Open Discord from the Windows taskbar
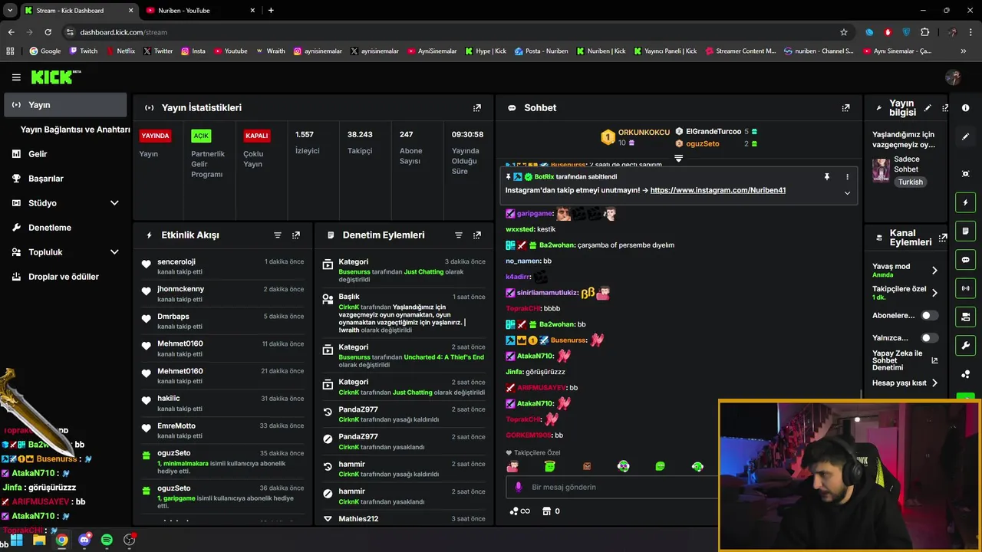 (84, 540)
